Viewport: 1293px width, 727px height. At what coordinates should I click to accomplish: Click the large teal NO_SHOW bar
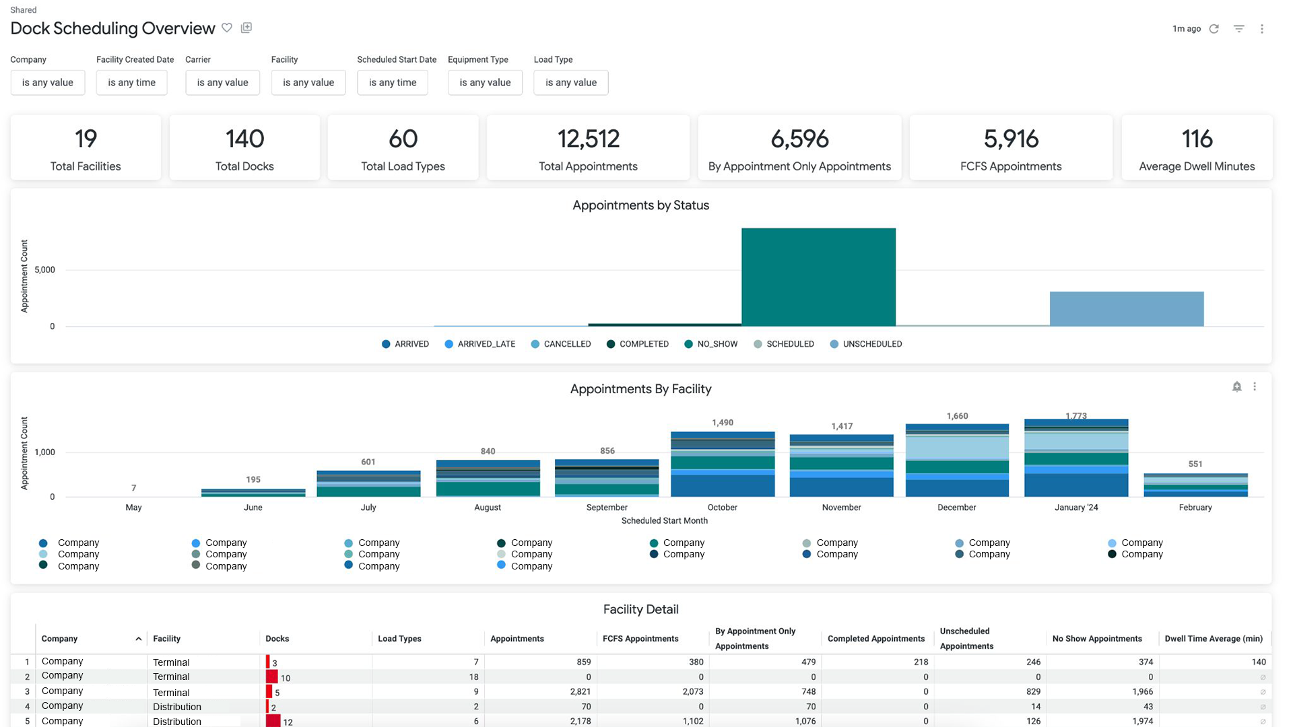point(818,277)
